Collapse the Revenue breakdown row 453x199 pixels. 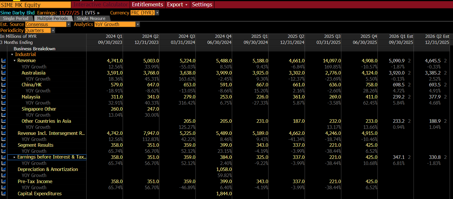click(14, 61)
